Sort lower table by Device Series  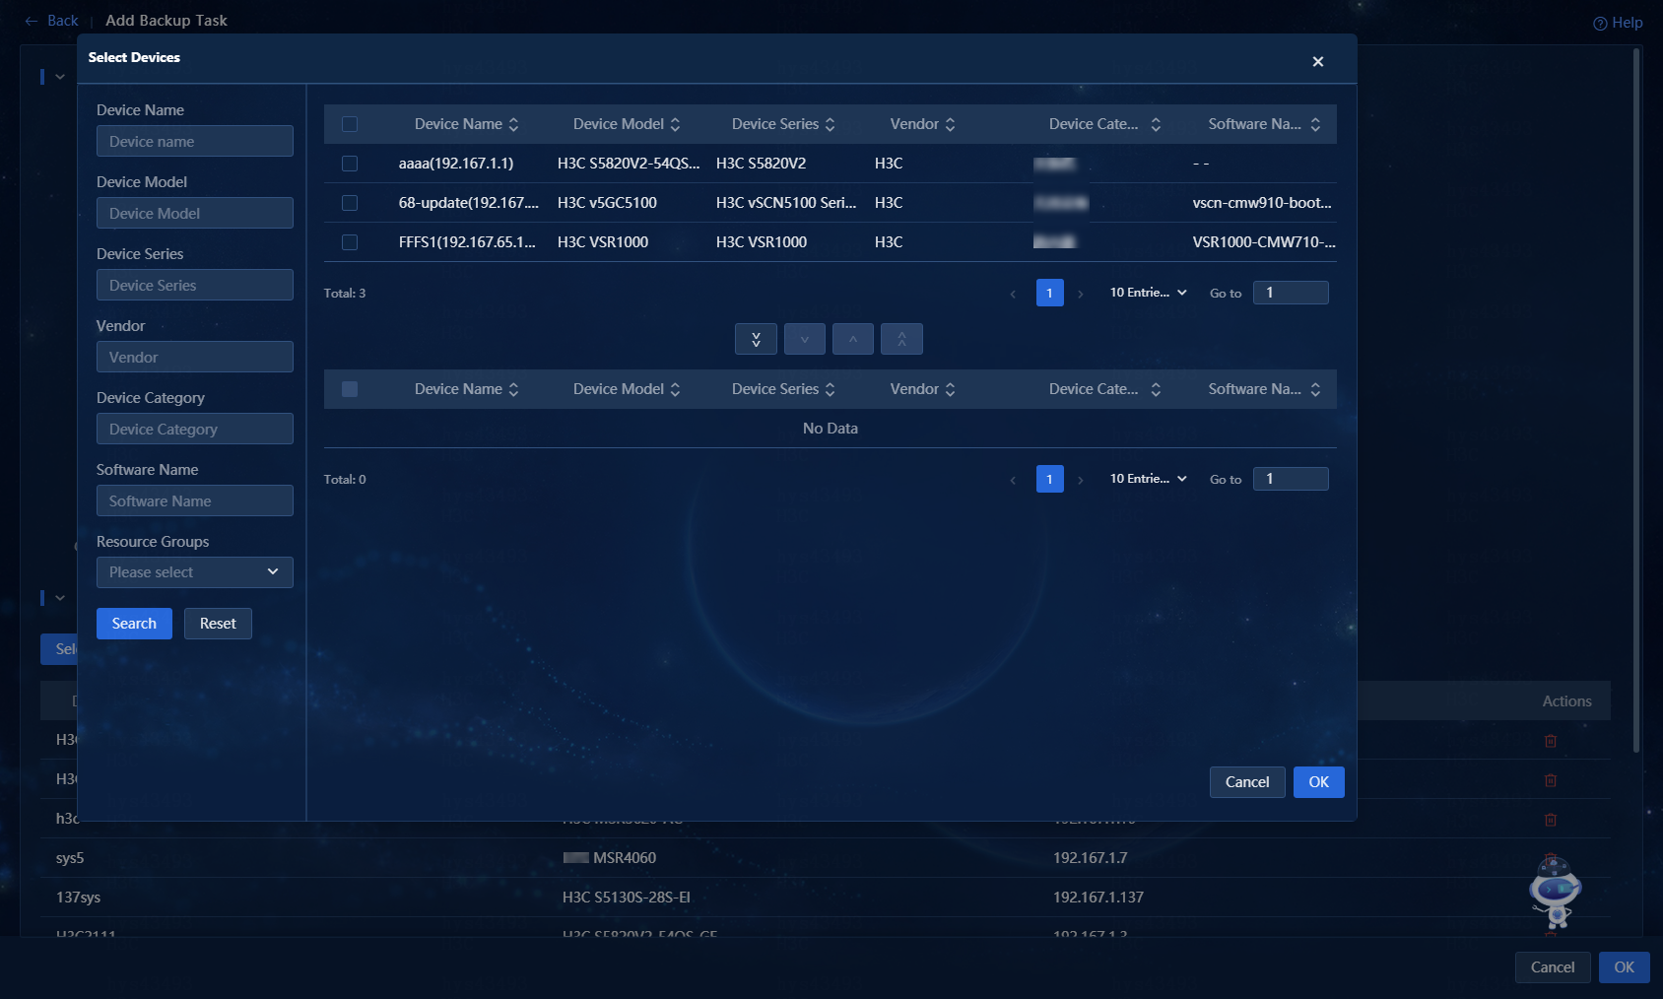[x=830, y=389]
